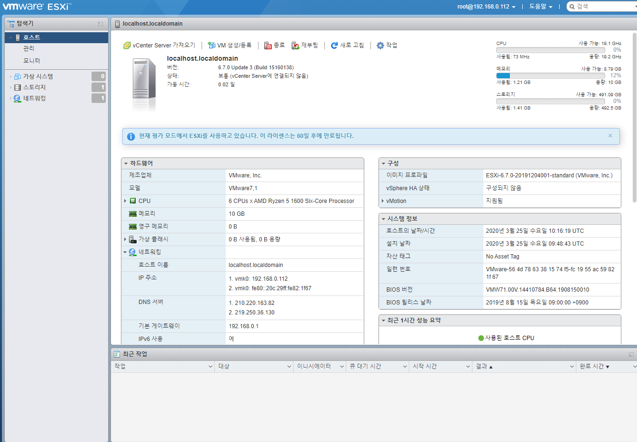
Task: Click the refresh (새로 고침) icon
Action: click(x=334, y=46)
